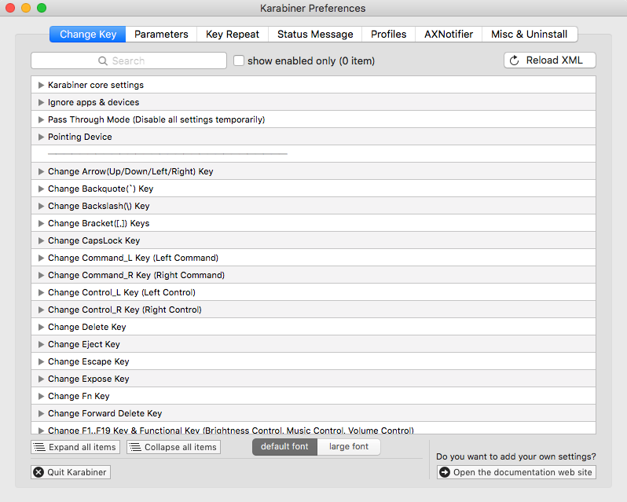Switch to Status Message tab
Viewport: 627px width, 502px height.
click(315, 35)
